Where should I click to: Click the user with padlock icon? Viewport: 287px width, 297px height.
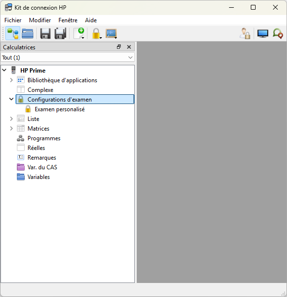click(x=245, y=33)
